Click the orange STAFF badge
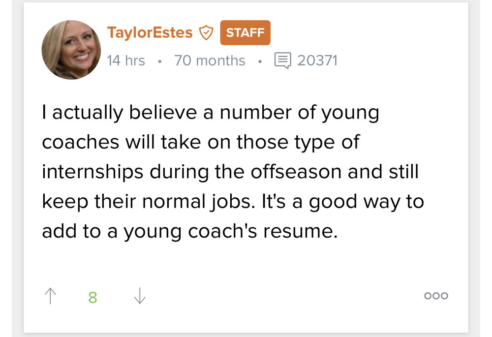 coord(245,32)
